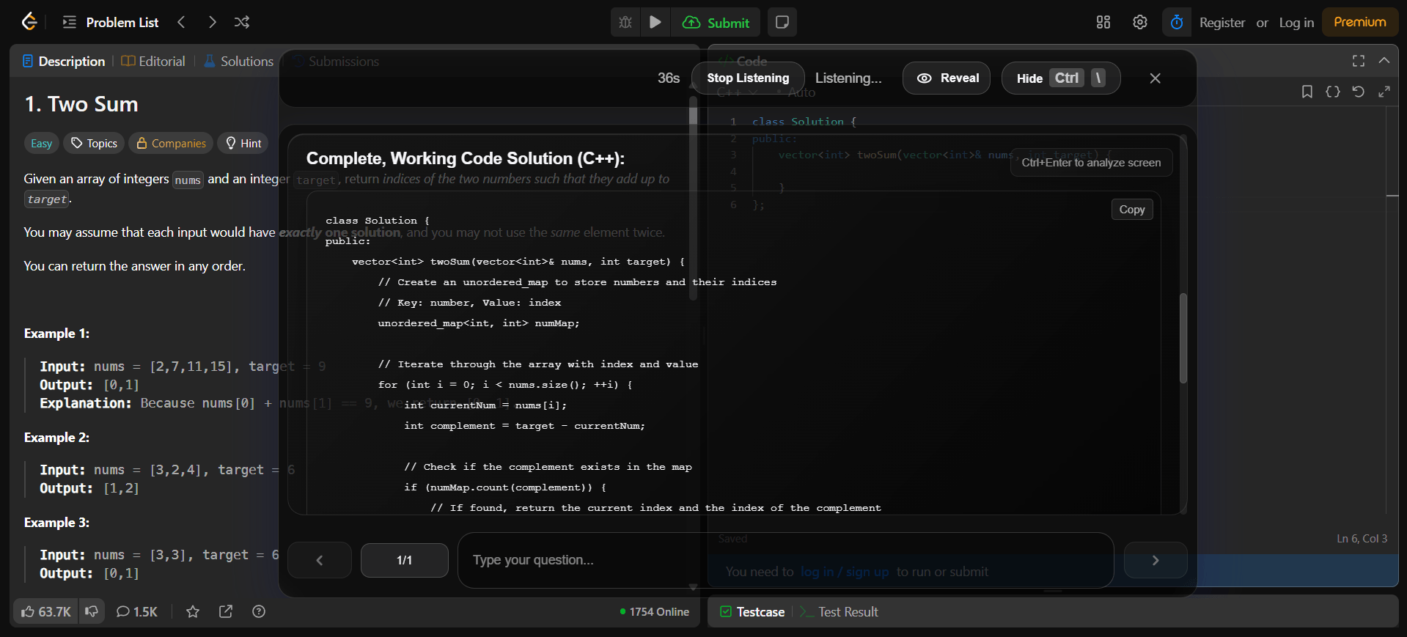Click the 1/1 page indicator
The height and width of the screenshot is (637, 1407).
[x=405, y=561]
